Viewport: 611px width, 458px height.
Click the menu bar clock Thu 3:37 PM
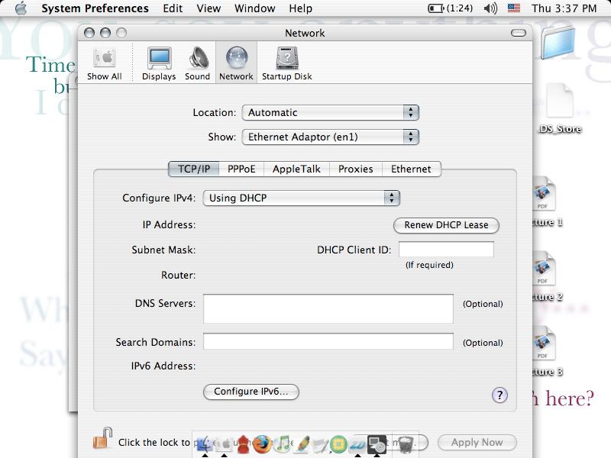[564, 8]
